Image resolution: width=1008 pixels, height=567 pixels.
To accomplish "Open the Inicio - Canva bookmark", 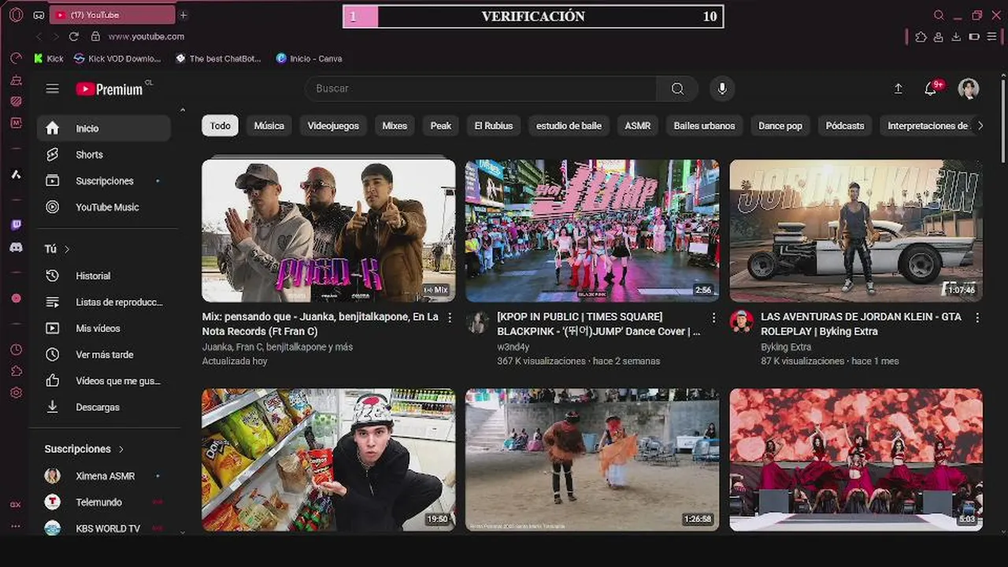I will tap(309, 58).
